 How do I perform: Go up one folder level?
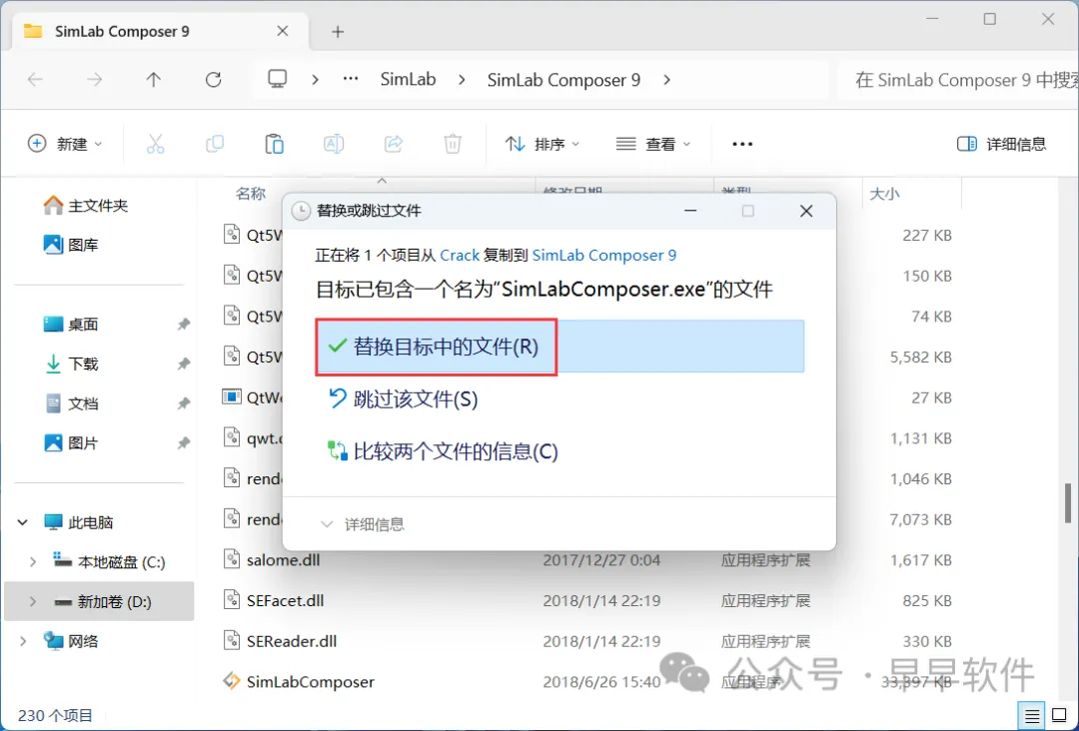point(154,80)
